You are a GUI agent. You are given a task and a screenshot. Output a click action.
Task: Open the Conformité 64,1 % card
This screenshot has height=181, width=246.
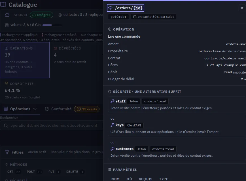[25, 90]
